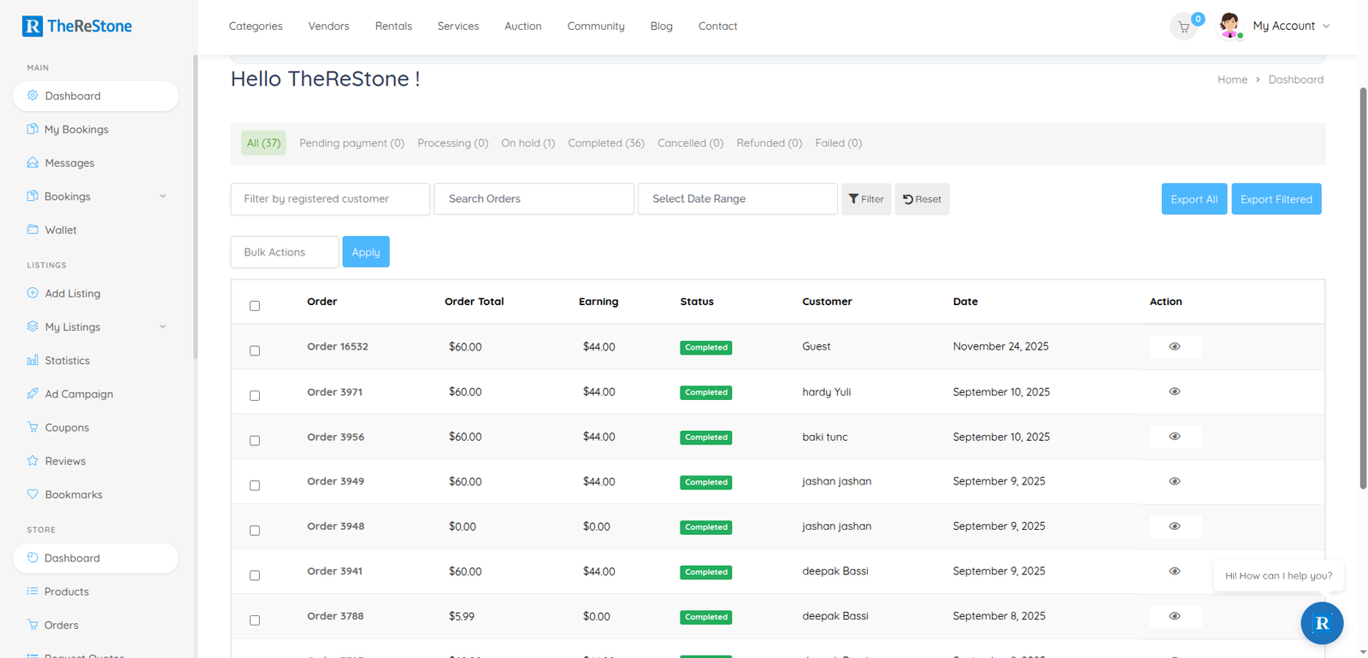
Task: Switch to the Completed (36) tab
Action: pyautogui.click(x=605, y=144)
